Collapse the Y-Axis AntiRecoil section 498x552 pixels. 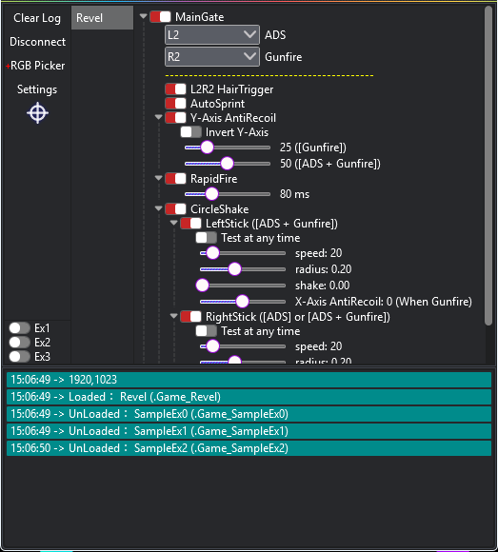(x=158, y=117)
